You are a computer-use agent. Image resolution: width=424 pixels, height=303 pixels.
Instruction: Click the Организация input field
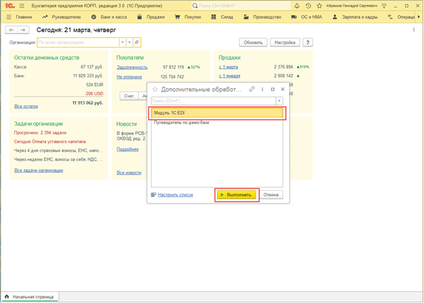(x=78, y=42)
